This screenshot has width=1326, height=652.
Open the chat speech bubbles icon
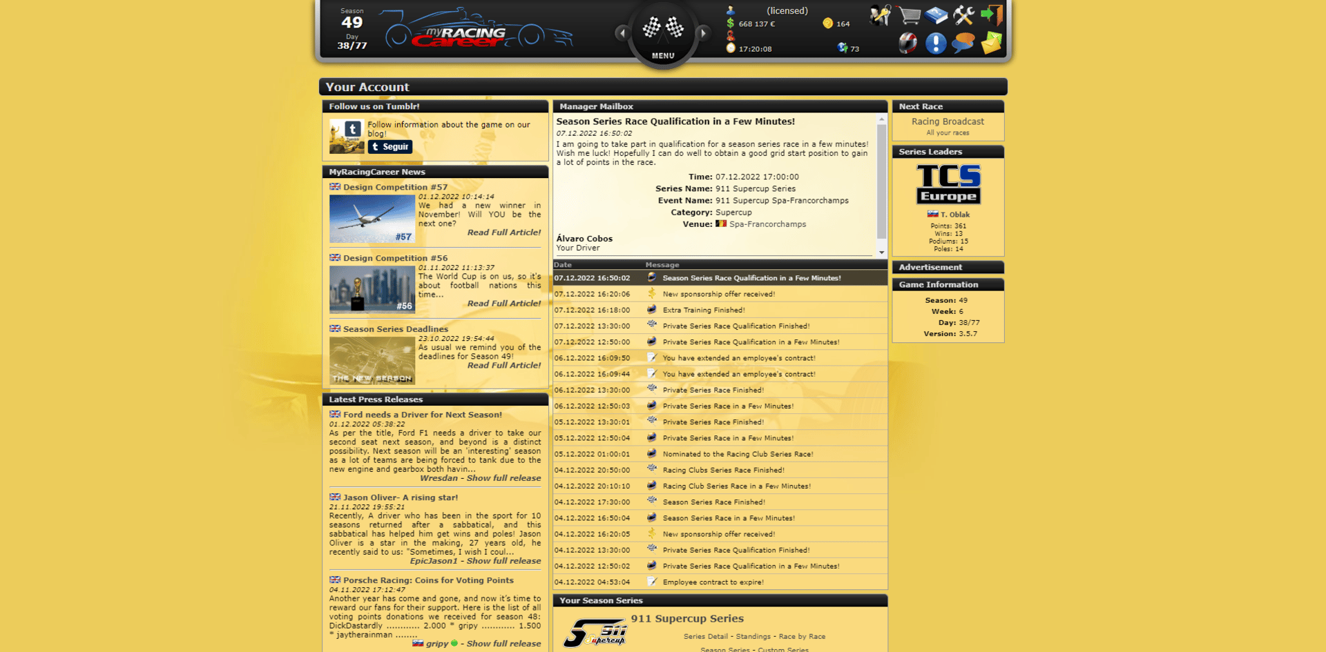tap(963, 43)
